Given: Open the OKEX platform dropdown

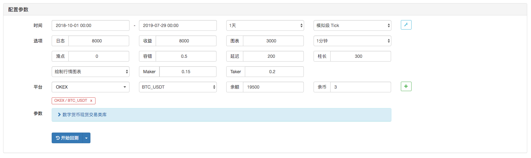Looking at the screenshot, I should tap(90, 87).
